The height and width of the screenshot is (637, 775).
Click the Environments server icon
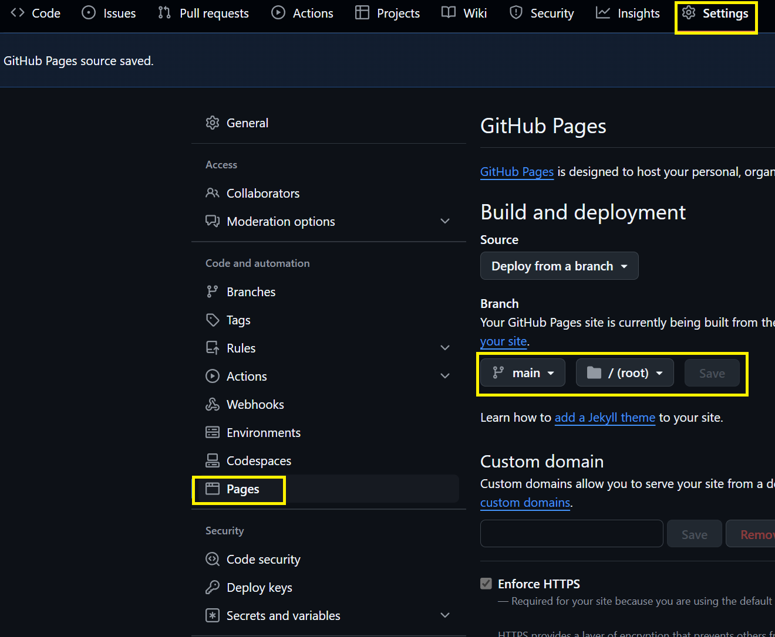(213, 432)
